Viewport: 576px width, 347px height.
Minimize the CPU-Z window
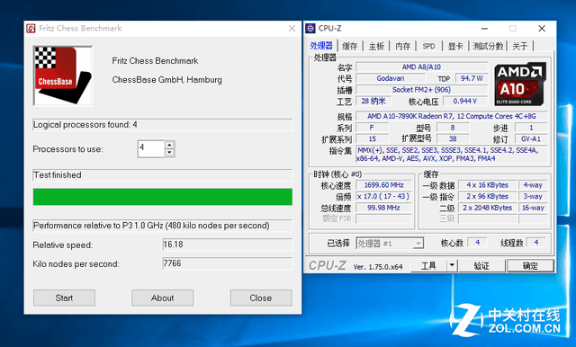pyautogui.click(x=485, y=28)
